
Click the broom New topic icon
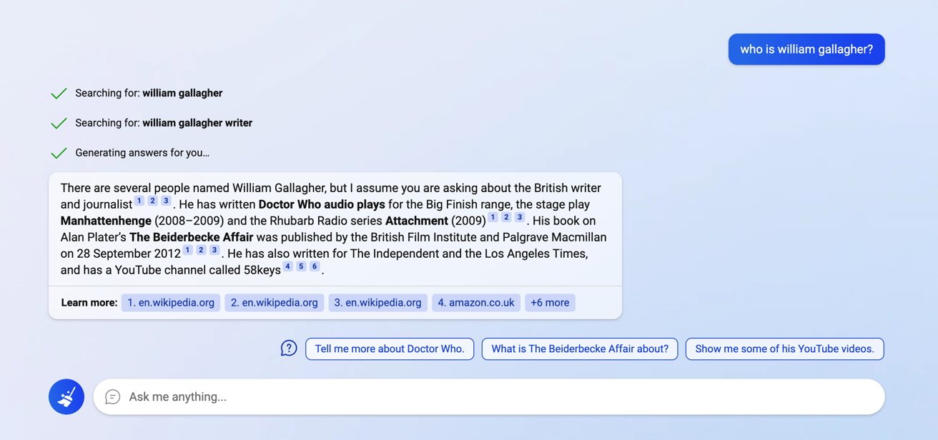coord(66,396)
